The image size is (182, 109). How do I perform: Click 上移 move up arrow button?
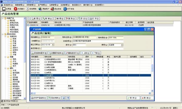(85, 53)
